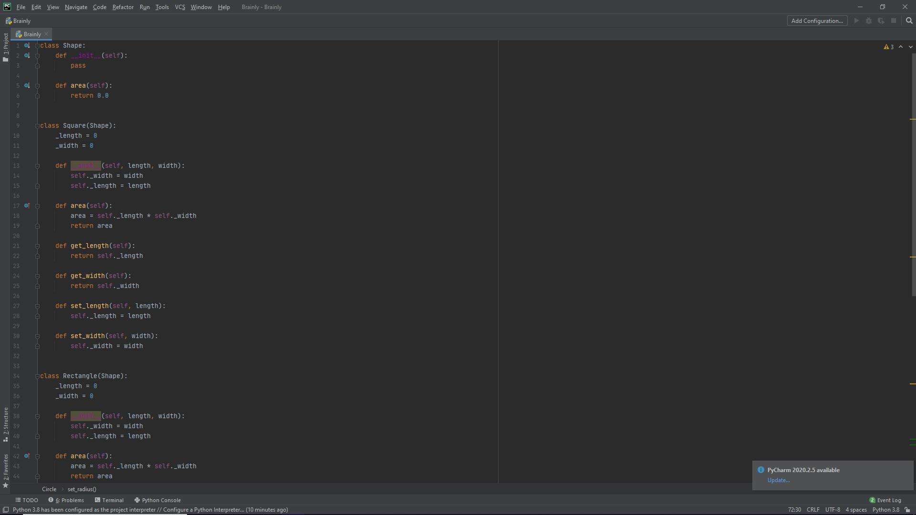Click the warnings indicator showing 3

[x=888, y=47]
